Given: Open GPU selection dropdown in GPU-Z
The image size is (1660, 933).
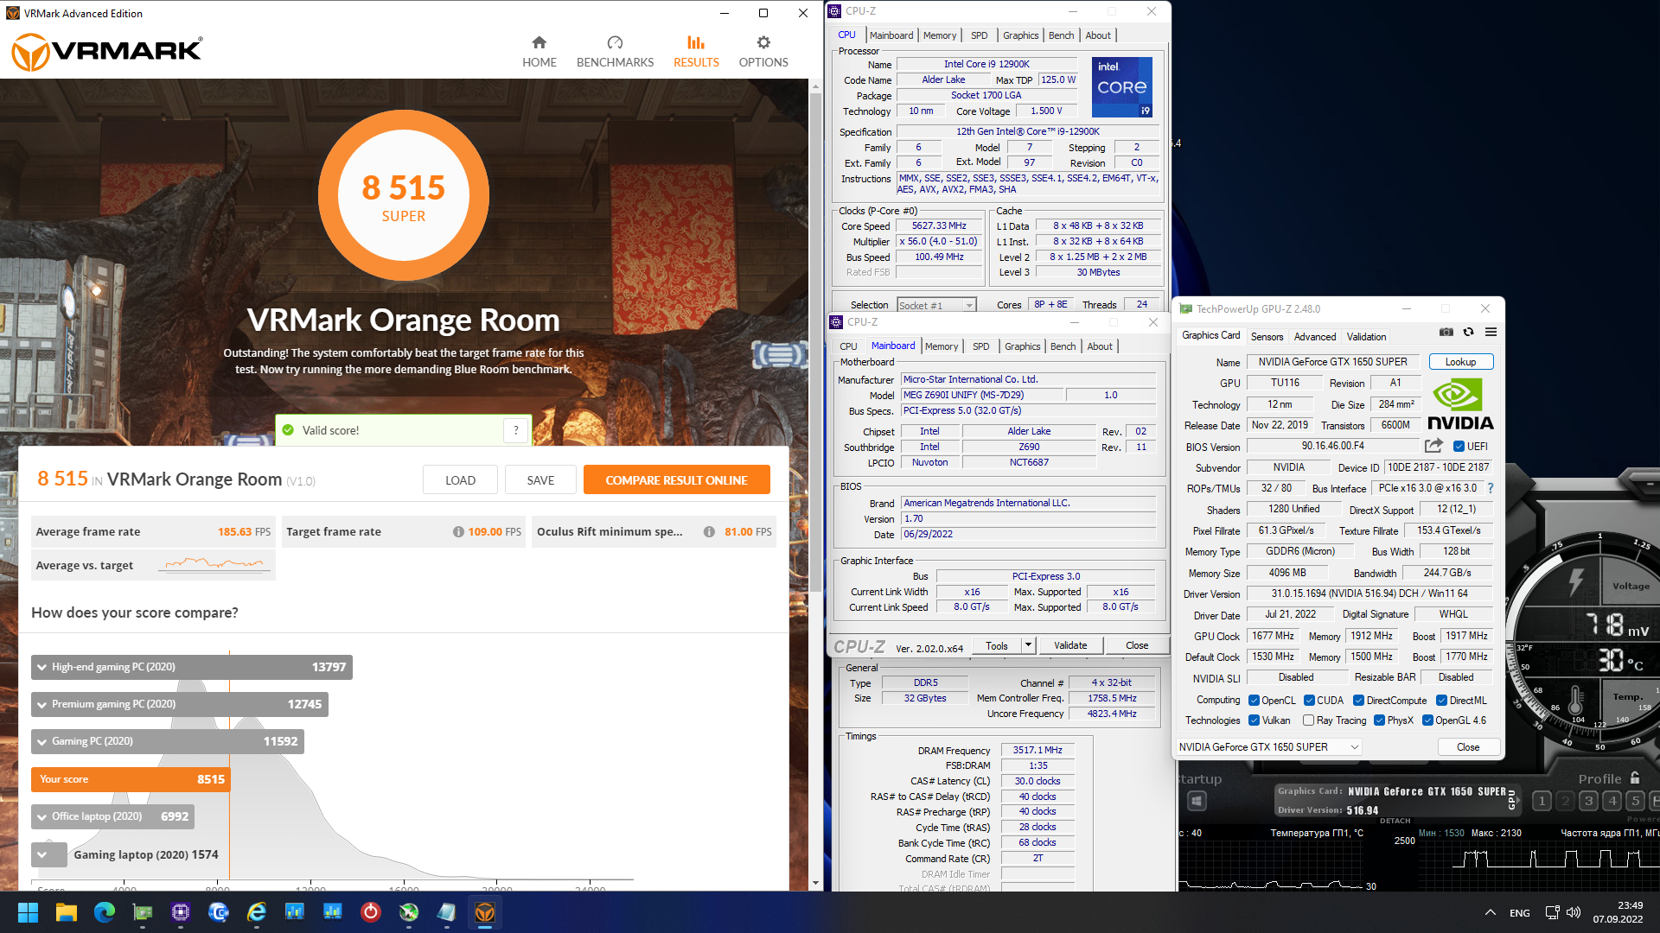Looking at the screenshot, I should point(1267,747).
